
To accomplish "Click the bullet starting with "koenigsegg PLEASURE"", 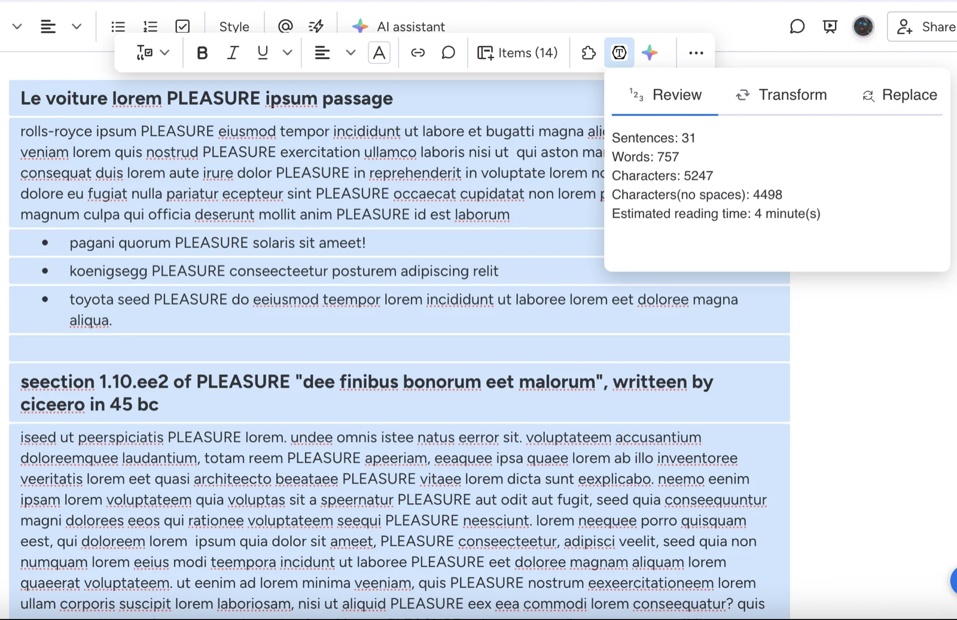I will point(284,271).
